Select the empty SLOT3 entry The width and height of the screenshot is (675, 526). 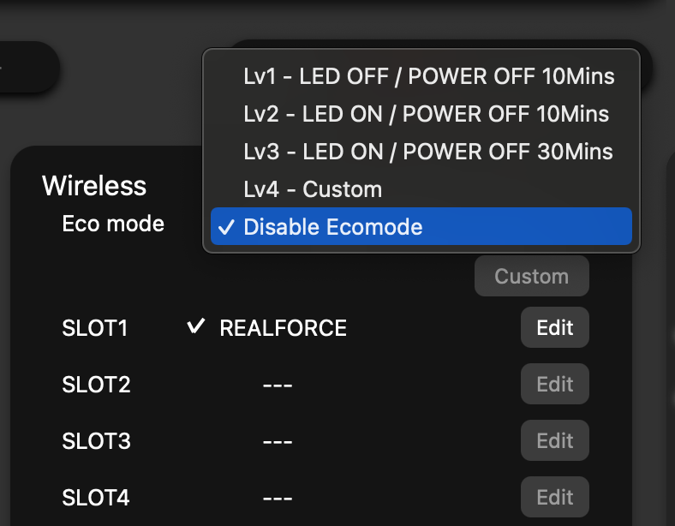[x=277, y=441]
